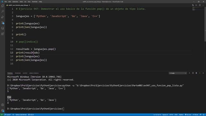The width and height of the screenshot is (206, 116).
Task: Click the Microsoft Windows version line in terminal
Action: (34, 77)
